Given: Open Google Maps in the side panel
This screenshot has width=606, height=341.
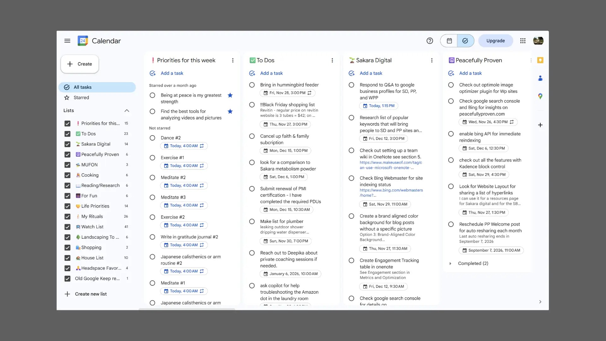Looking at the screenshot, I should pyautogui.click(x=540, y=96).
